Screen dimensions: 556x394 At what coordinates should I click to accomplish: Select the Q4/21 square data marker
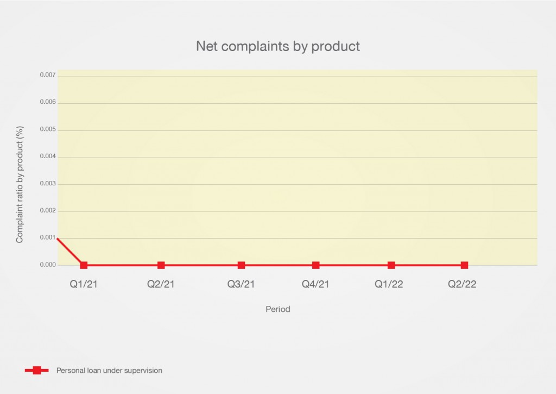[316, 265]
